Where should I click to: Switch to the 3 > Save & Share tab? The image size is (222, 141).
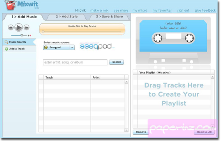(x=109, y=17)
